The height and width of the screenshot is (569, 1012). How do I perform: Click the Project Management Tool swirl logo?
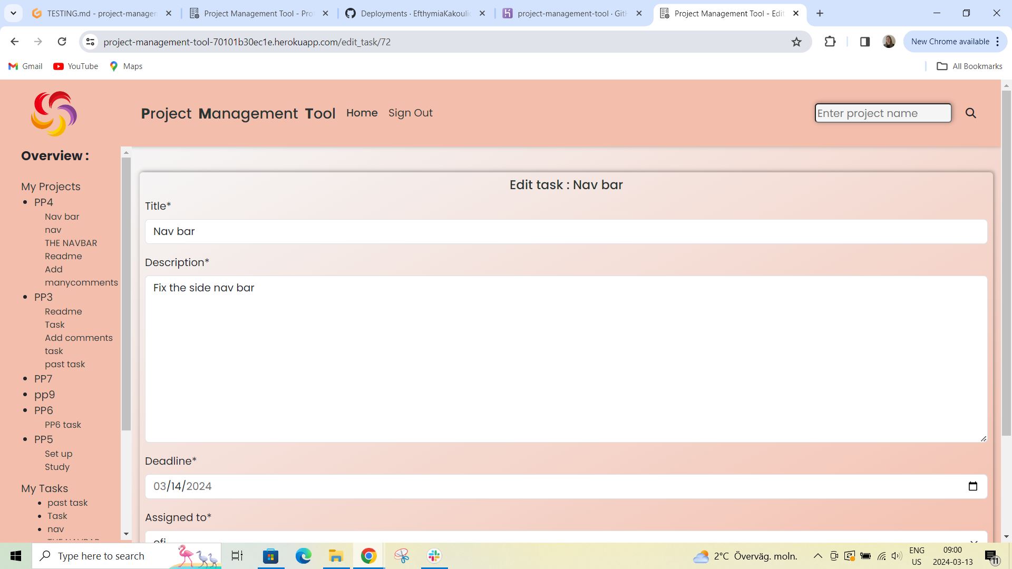[x=53, y=113]
